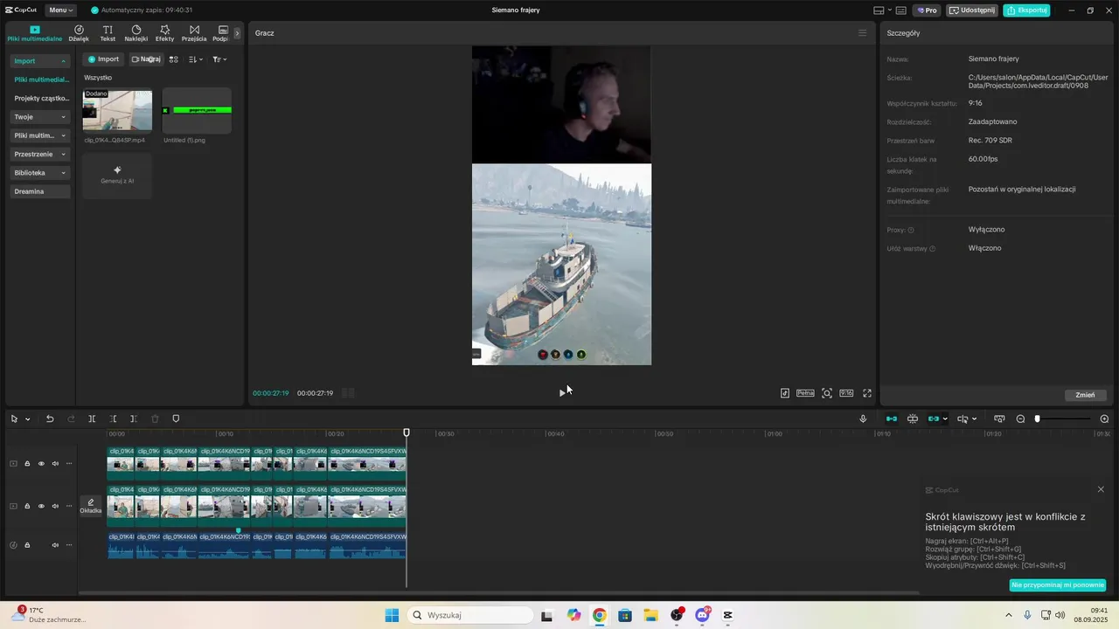Select the Untitled (1).png thumbnail
Image resolution: width=1119 pixels, height=629 pixels.
pos(197,110)
